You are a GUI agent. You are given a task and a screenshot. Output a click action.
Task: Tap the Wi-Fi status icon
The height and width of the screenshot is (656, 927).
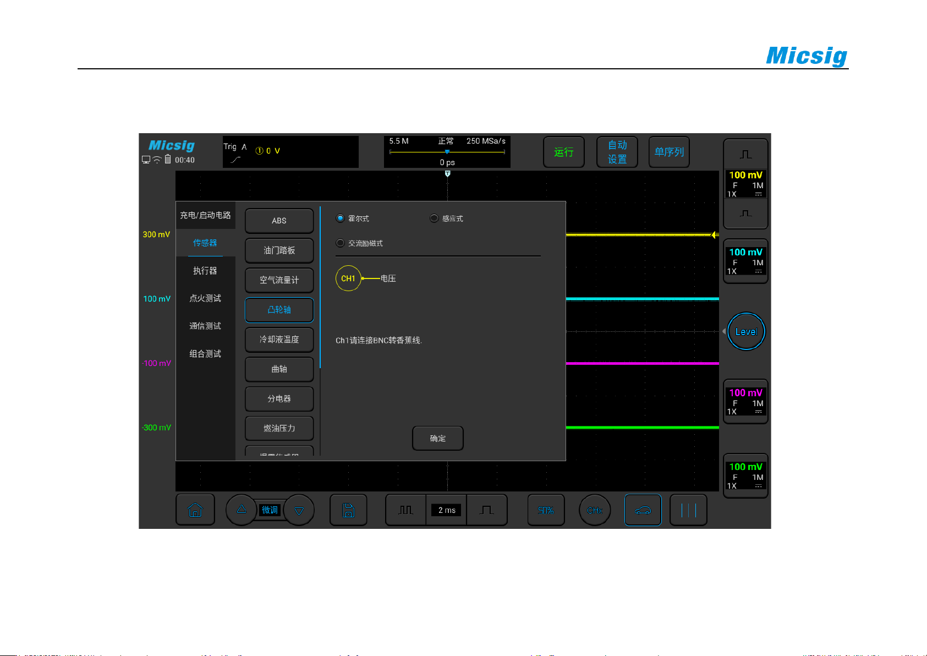click(x=157, y=160)
